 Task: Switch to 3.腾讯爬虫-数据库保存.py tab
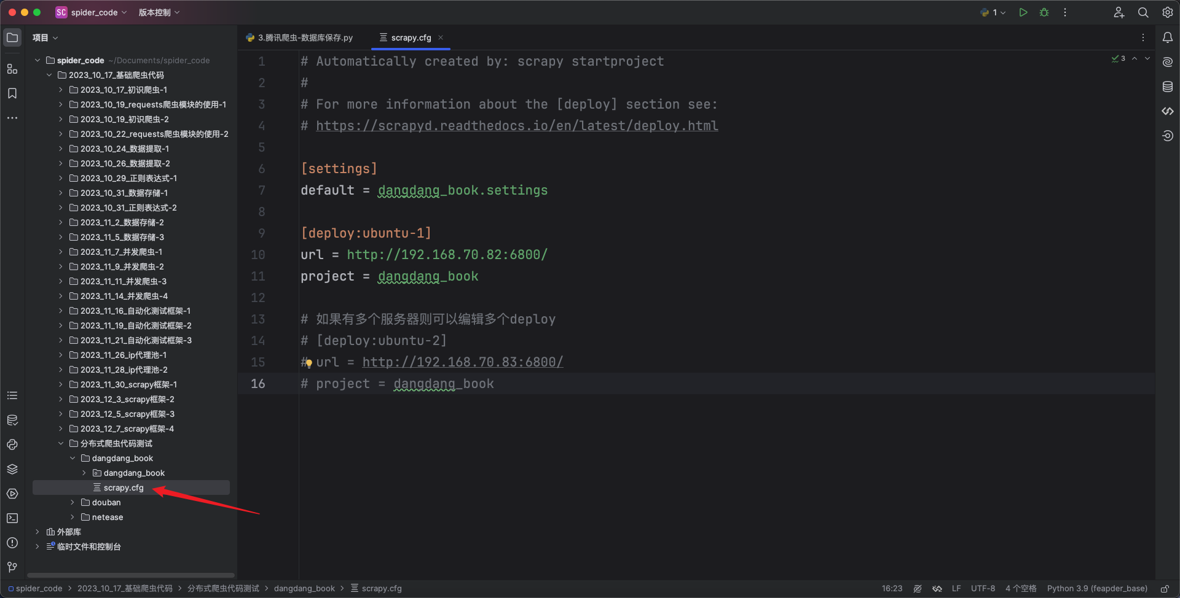click(x=299, y=37)
